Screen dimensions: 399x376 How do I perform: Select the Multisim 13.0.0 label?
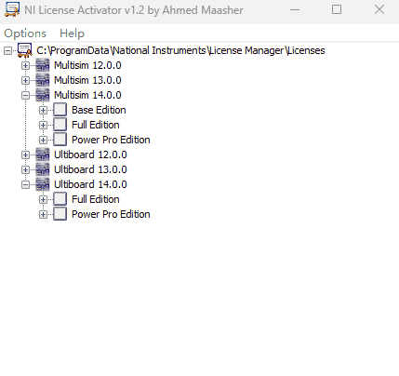87,80
